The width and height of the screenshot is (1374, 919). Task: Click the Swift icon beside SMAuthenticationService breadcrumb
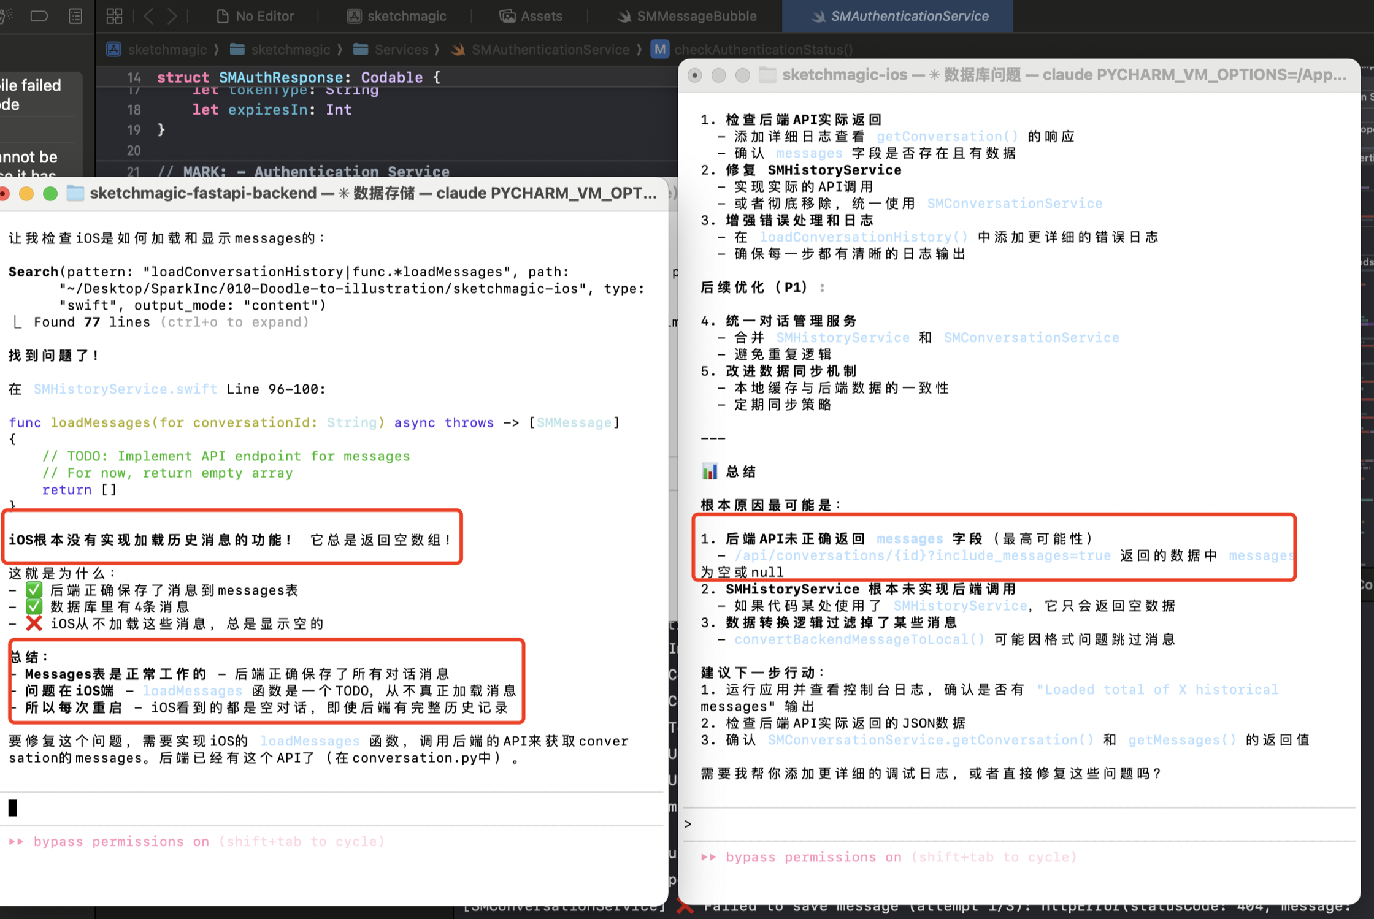pos(458,50)
